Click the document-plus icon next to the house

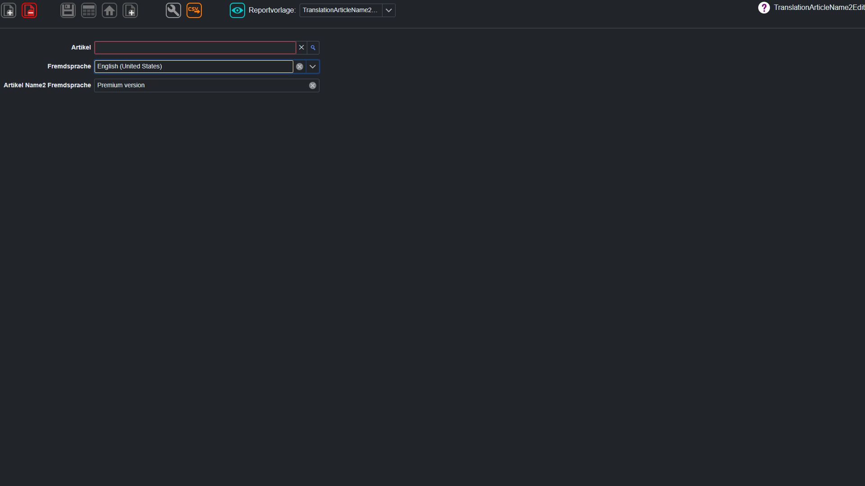(130, 10)
